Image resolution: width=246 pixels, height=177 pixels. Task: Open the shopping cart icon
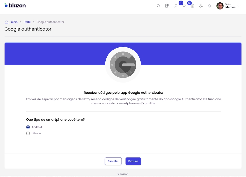point(184,6)
